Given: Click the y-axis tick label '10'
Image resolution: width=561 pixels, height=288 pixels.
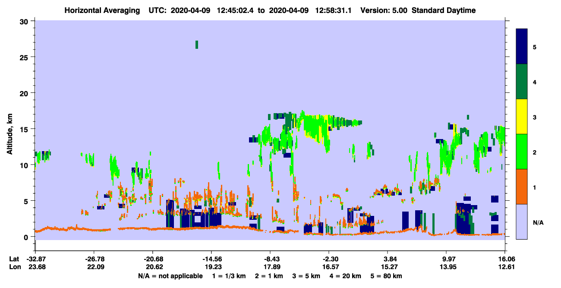Looking at the screenshot, I should click(25, 165).
